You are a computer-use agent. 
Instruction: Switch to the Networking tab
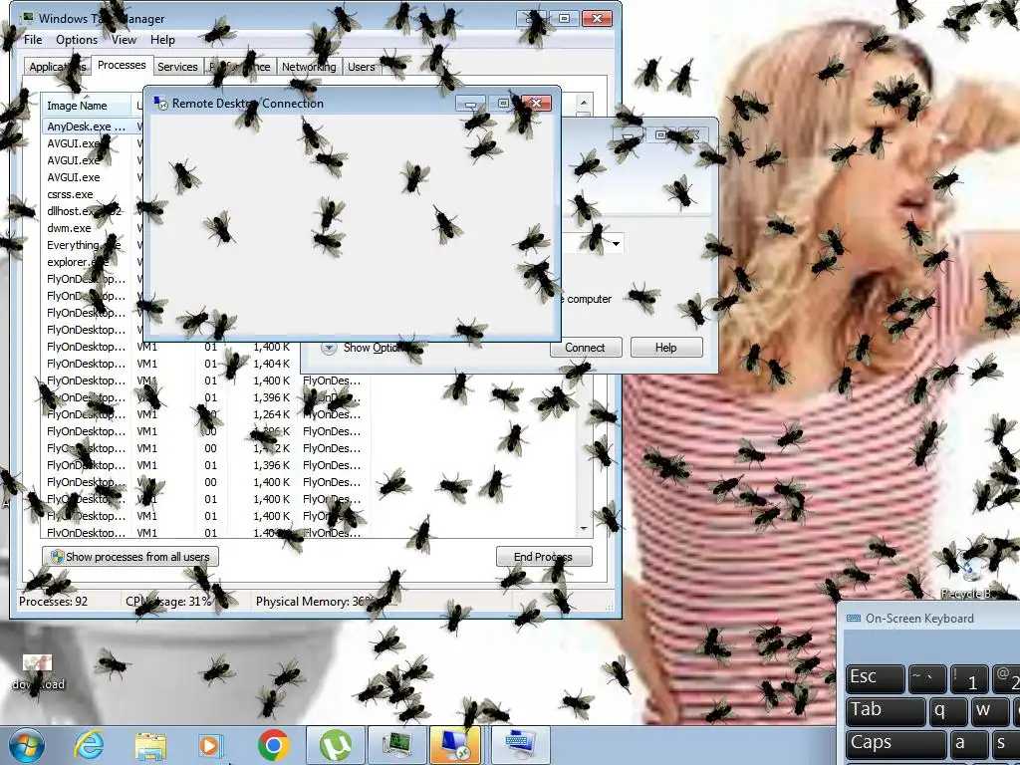pos(309,67)
